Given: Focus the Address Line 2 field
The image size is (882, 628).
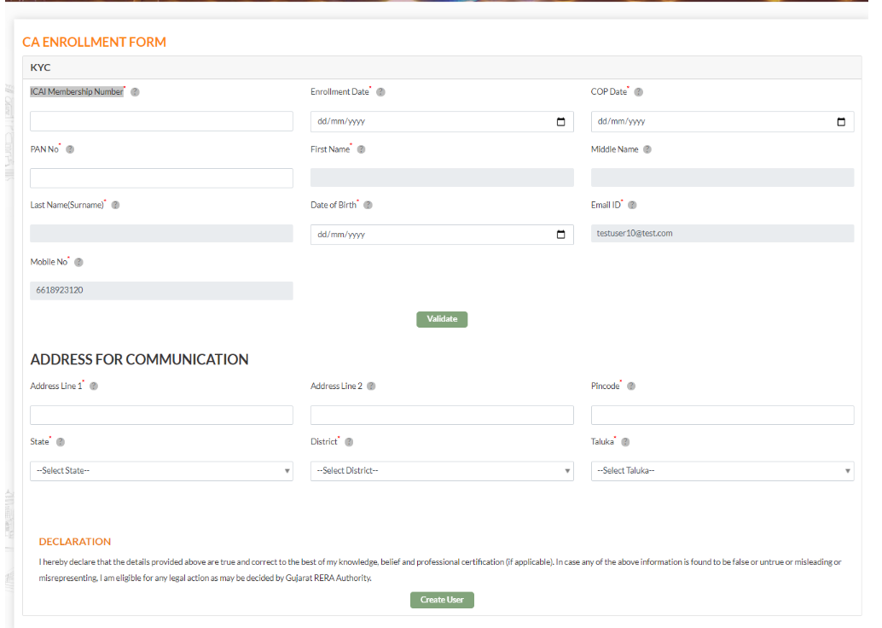Looking at the screenshot, I should (442, 415).
